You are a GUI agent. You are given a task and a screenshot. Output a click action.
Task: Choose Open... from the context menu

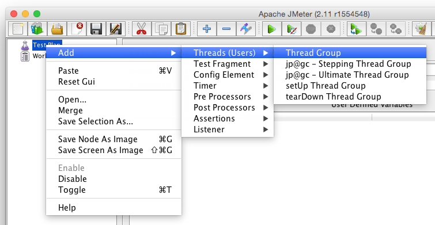click(114, 100)
